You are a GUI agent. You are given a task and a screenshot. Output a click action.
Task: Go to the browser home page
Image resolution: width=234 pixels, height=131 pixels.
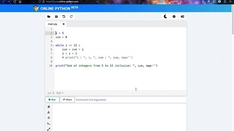coord(20,1)
